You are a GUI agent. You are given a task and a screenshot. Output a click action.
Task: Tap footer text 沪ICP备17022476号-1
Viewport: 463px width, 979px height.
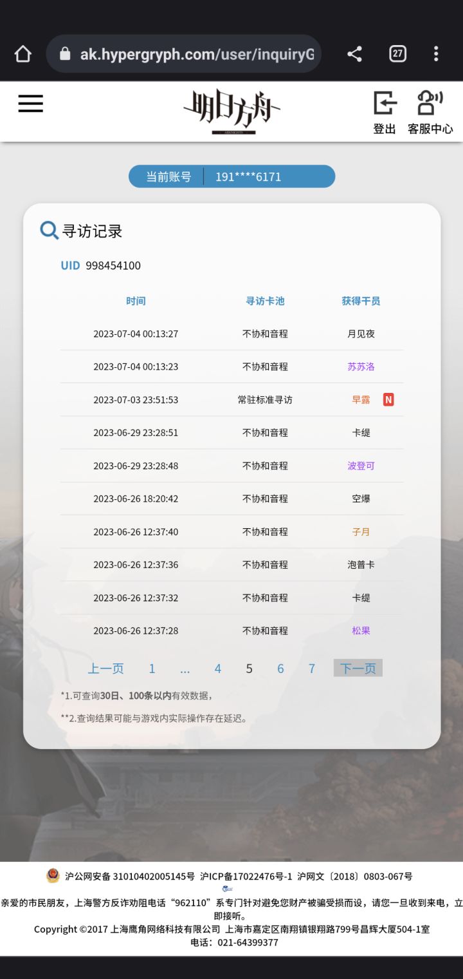click(x=246, y=877)
